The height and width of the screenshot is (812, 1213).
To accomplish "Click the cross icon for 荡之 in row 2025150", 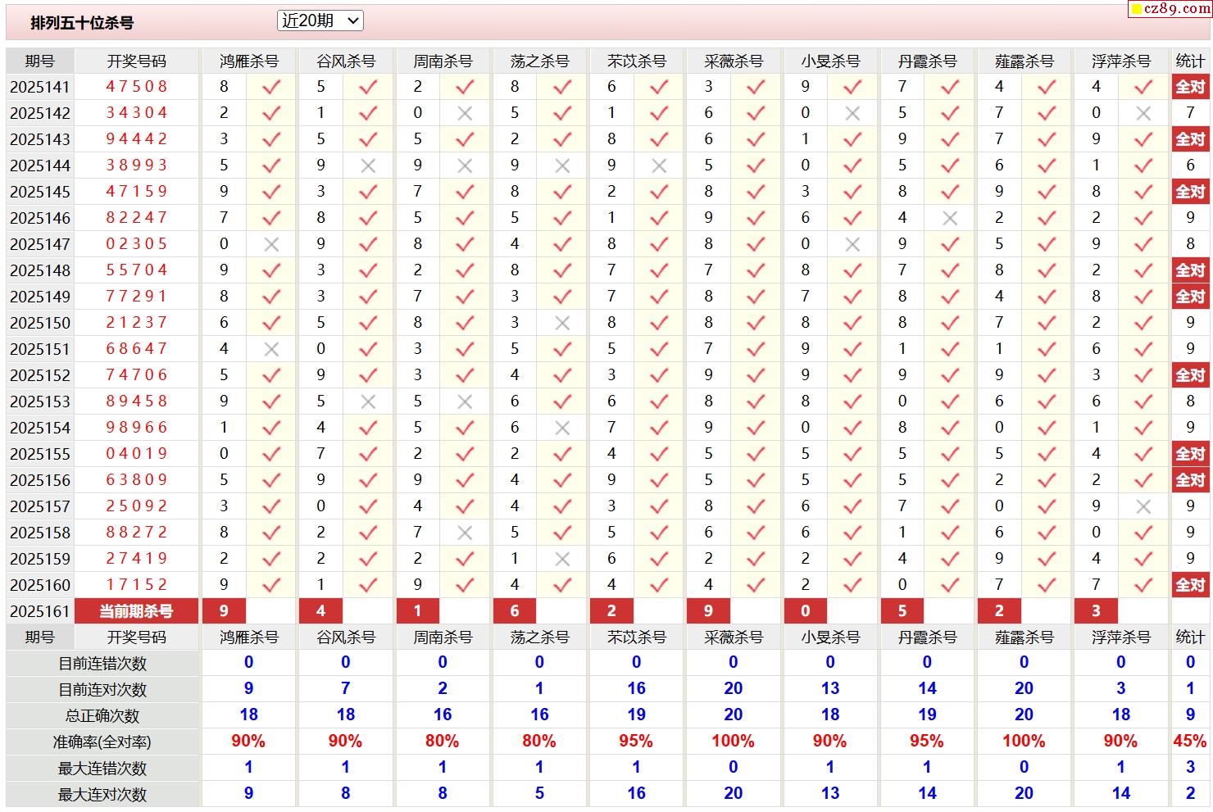I will 562,323.
